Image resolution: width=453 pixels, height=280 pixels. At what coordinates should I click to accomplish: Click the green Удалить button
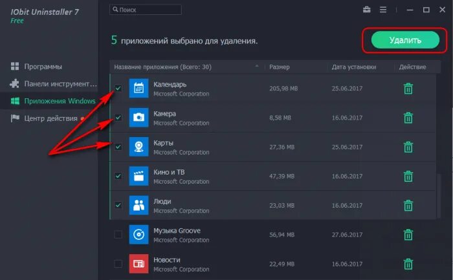click(x=405, y=40)
